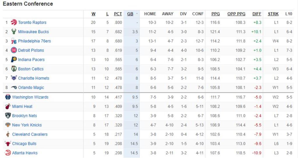Open the Cleveland Cavaliers team link

tap(30, 134)
